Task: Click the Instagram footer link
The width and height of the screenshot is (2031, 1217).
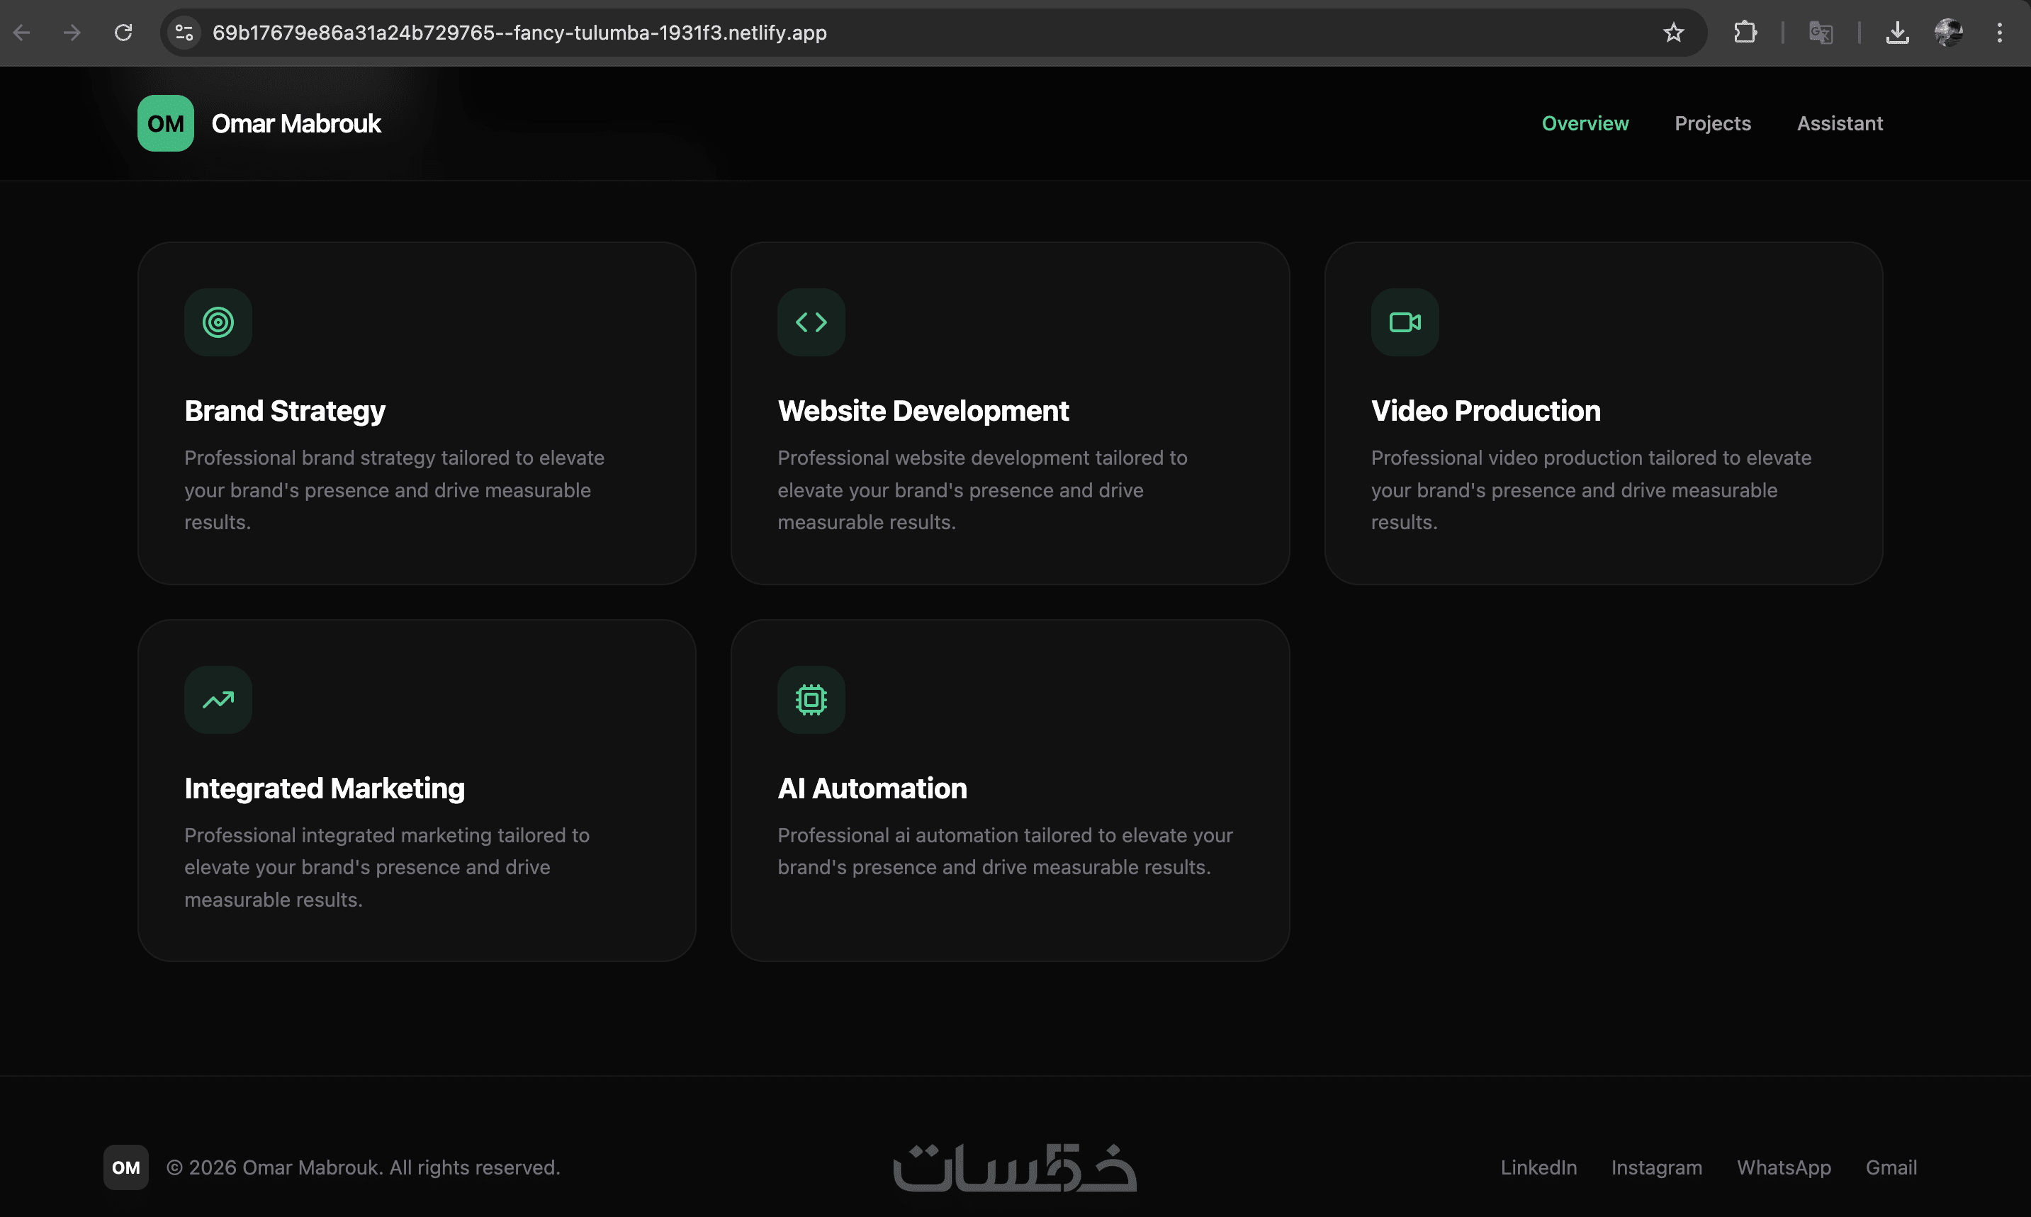Action: point(1656,1167)
